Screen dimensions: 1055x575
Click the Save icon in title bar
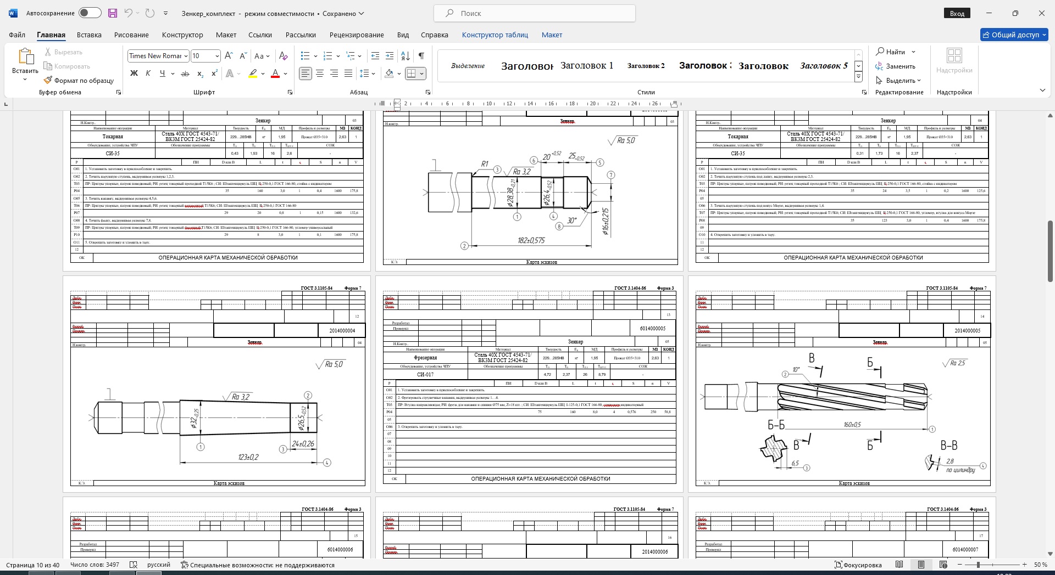click(x=113, y=13)
